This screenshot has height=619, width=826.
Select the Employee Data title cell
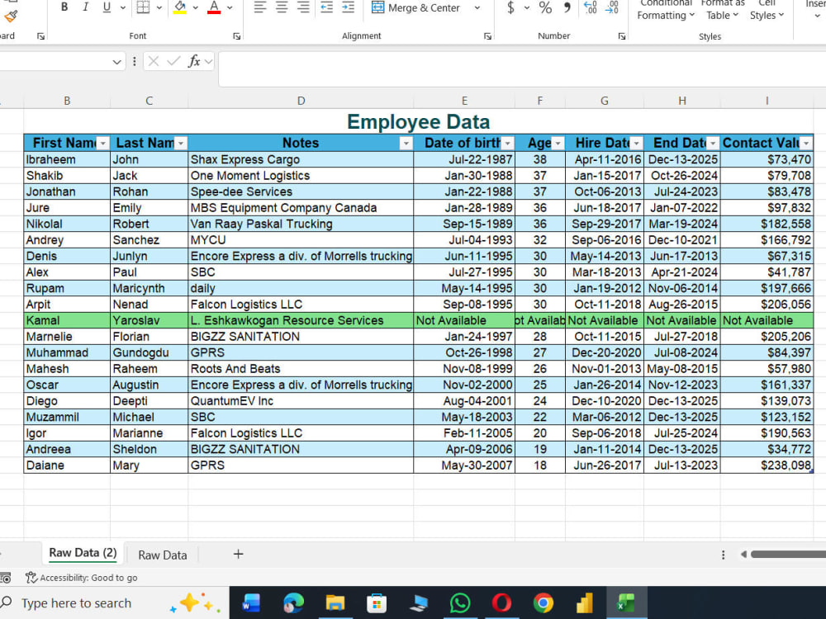point(418,121)
